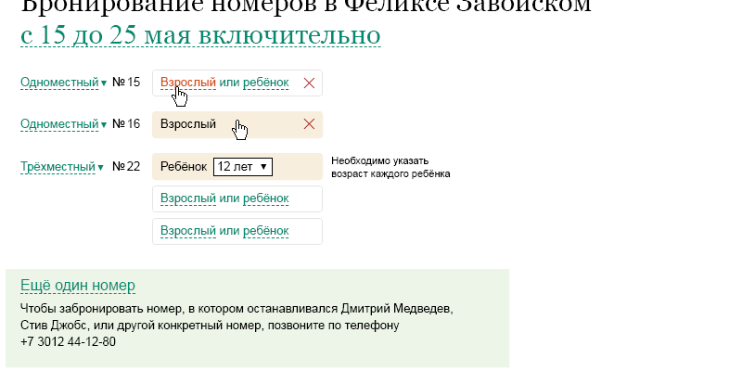Add a room via Ещё один номер
The height and width of the screenshot is (371, 742).
click(x=78, y=285)
